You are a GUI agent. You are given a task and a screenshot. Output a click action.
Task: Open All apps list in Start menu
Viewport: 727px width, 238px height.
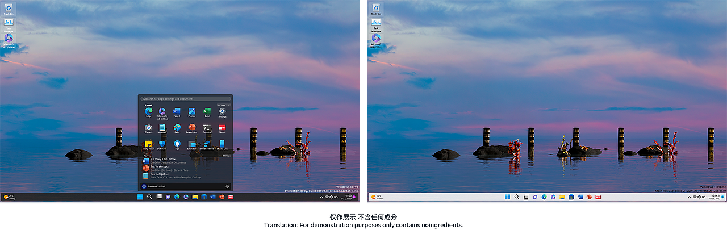point(223,105)
